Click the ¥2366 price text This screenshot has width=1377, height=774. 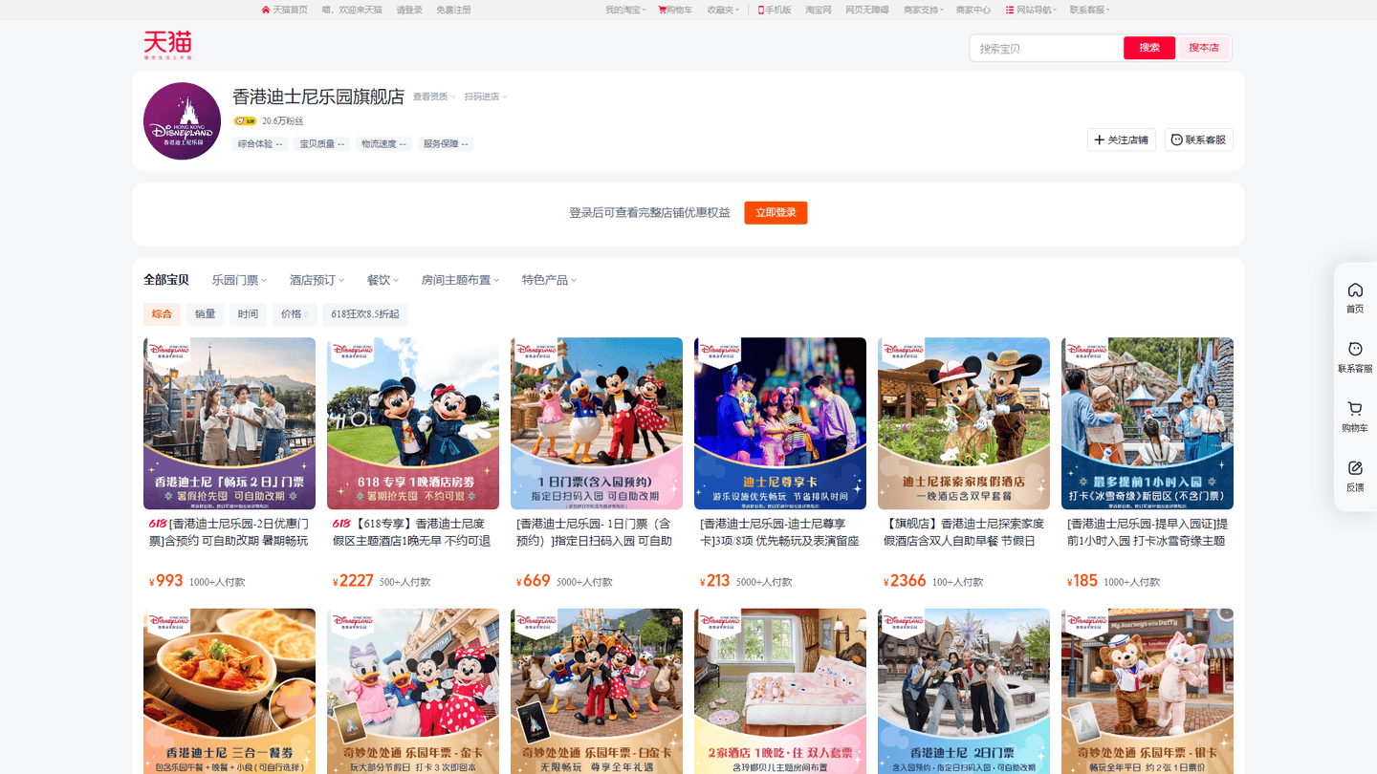905,581
